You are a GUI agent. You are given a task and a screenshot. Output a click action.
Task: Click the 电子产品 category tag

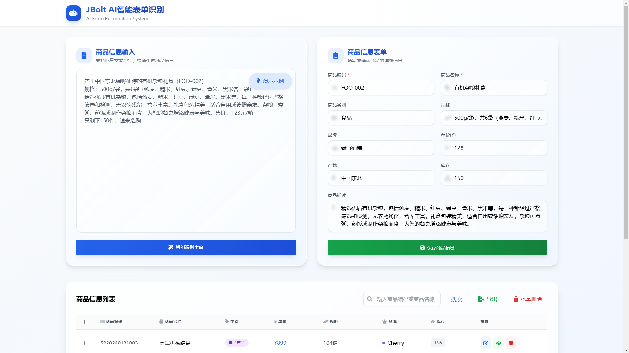point(237,343)
